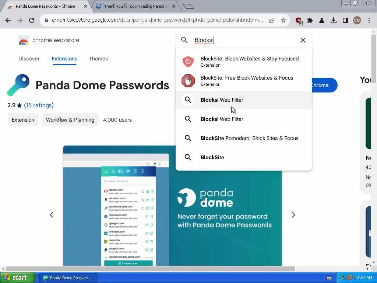This screenshot has height=283, width=377.
Task: Clear the search box with X
Action: 303,40
